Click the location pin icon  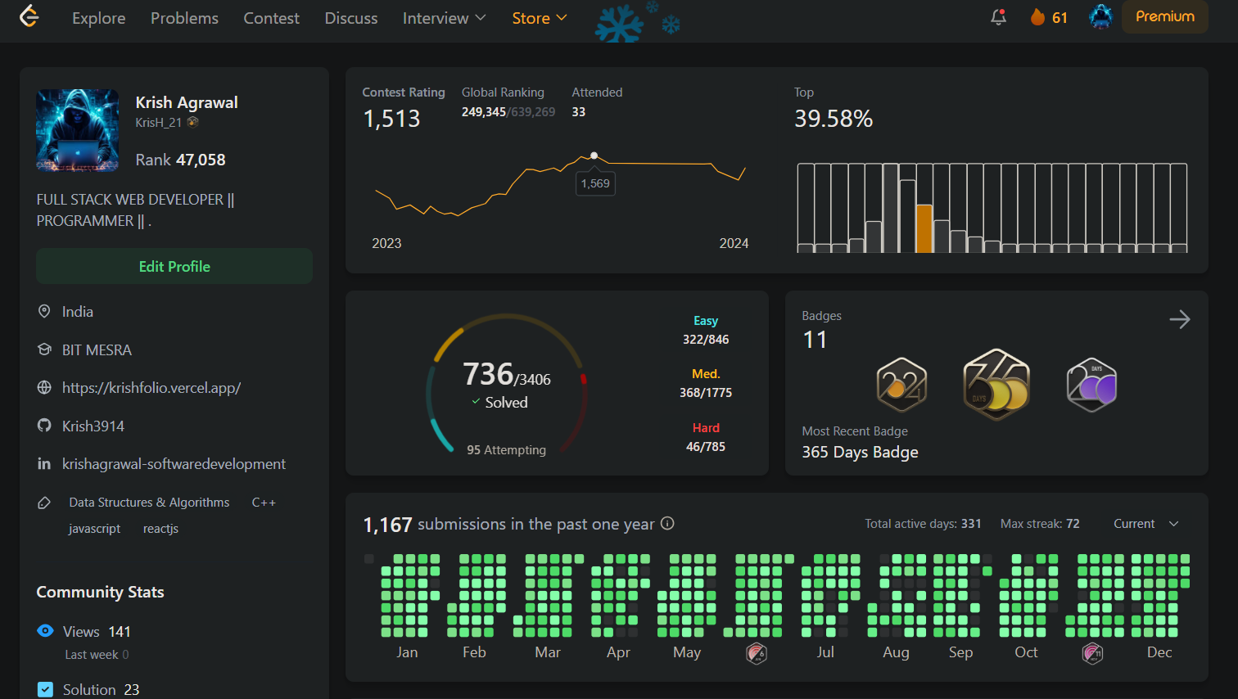pos(44,312)
